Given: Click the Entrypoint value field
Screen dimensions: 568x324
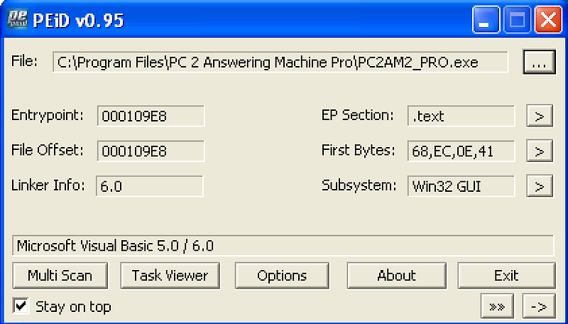Looking at the screenshot, I should 151,116.
